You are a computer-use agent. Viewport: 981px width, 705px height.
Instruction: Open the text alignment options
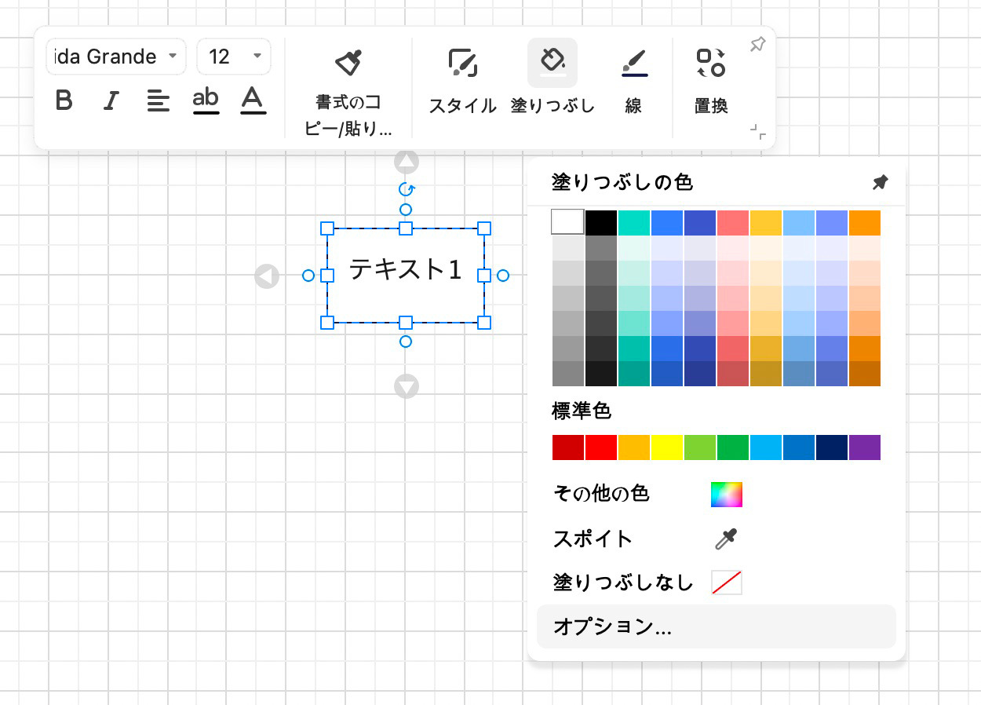(x=159, y=100)
